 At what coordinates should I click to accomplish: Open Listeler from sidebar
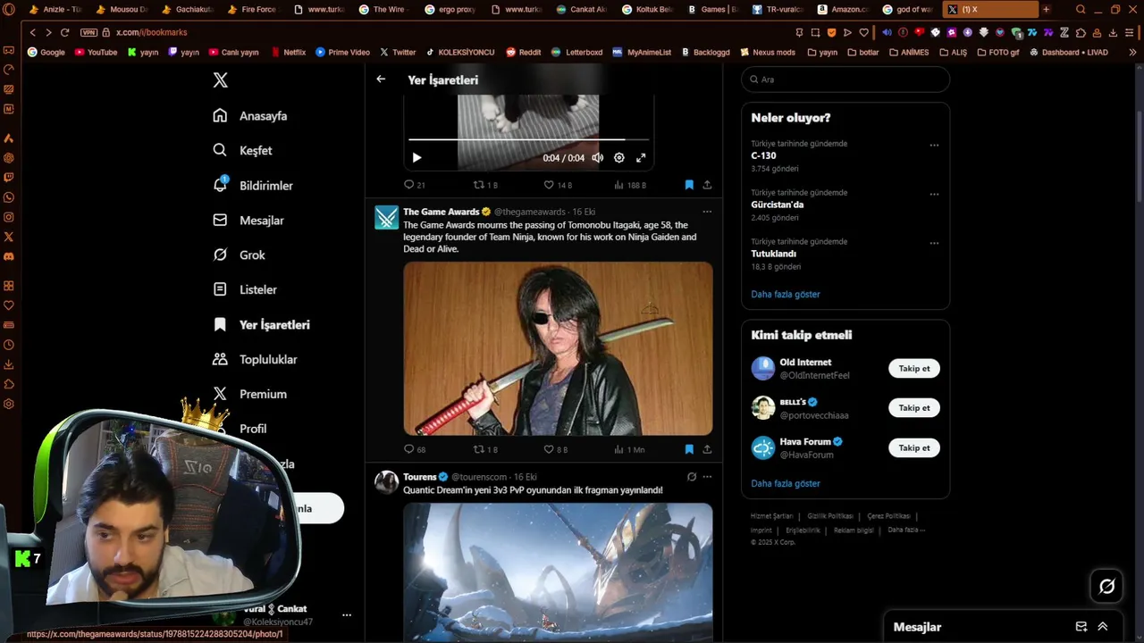pos(245,290)
